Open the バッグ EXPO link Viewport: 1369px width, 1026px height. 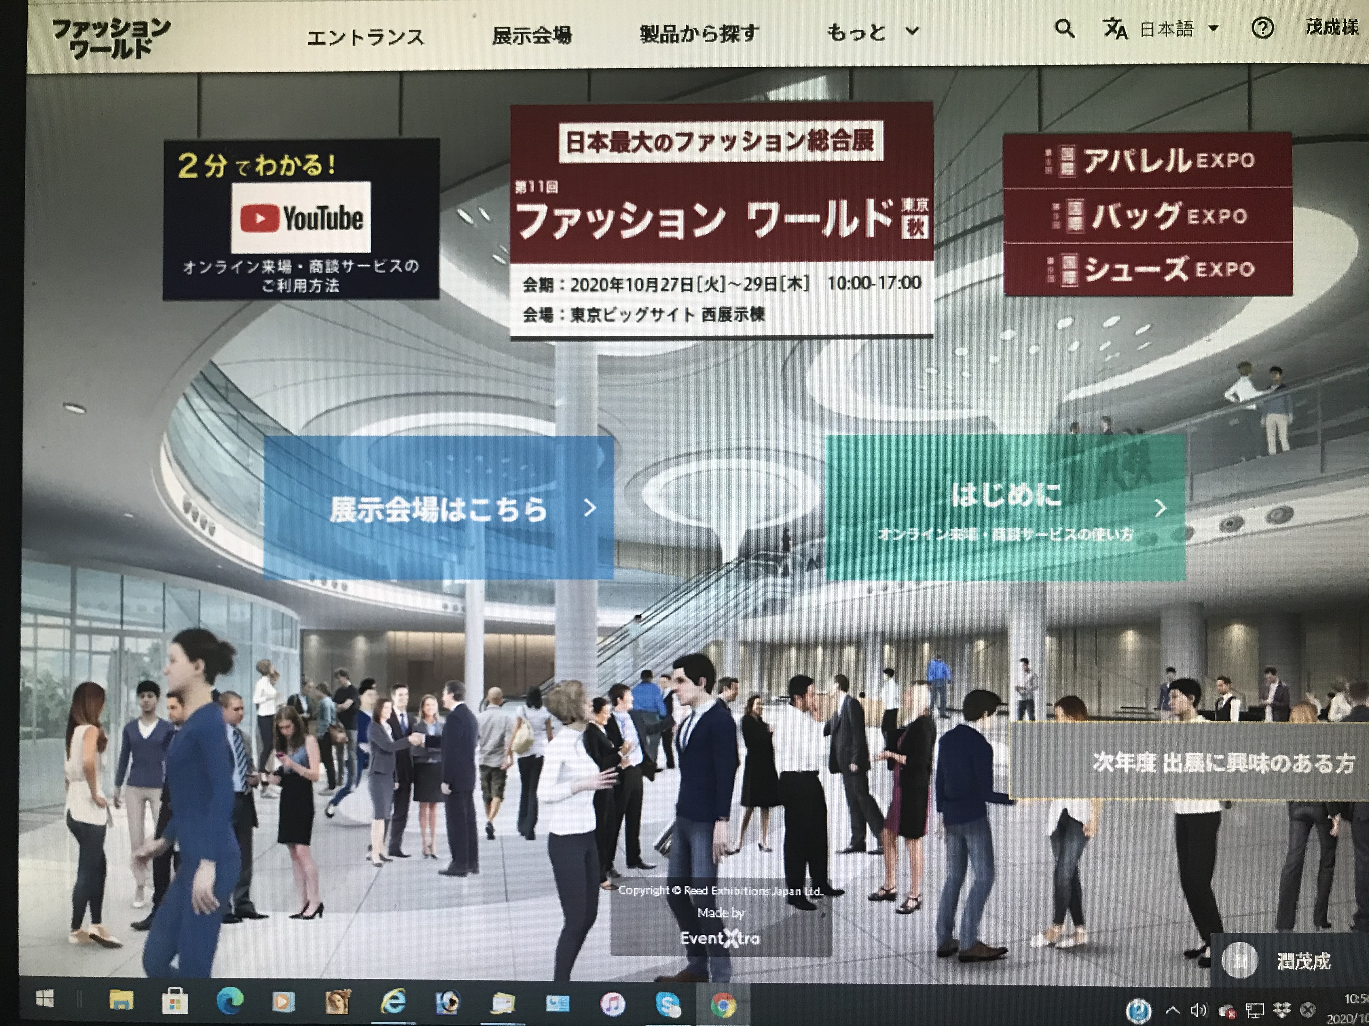(x=1147, y=216)
